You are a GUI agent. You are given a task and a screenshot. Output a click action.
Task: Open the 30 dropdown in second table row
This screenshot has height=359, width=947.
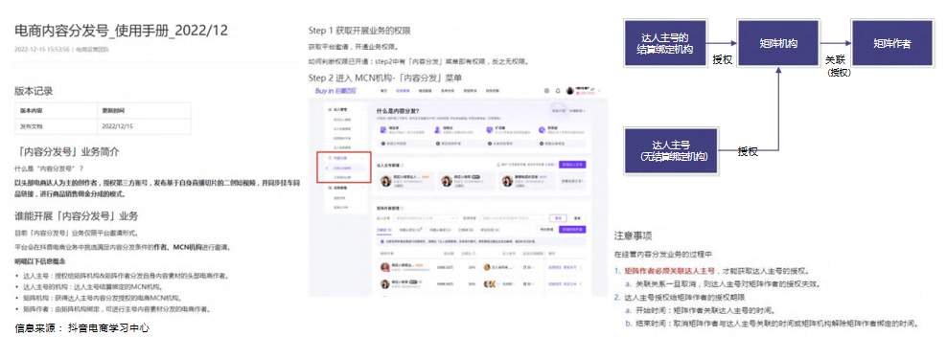point(528,283)
